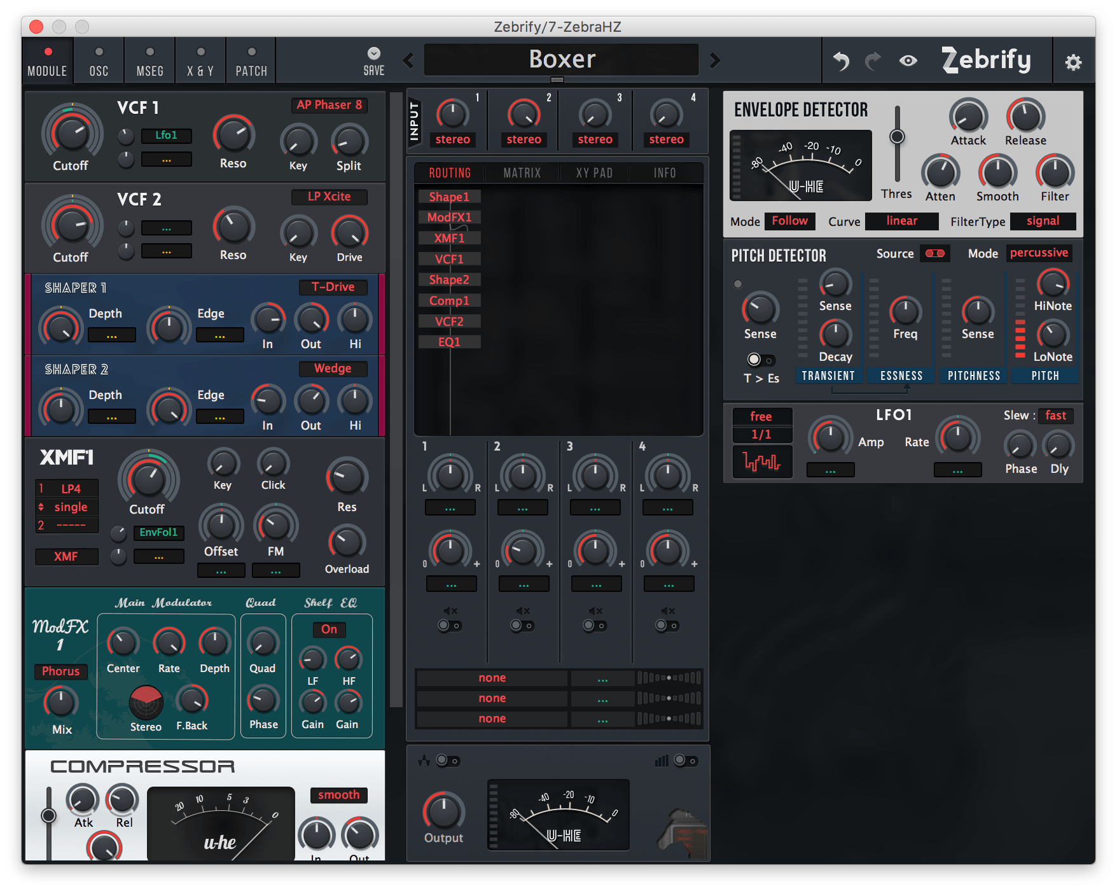Viewport: 1117px width, 891px height.
Task: Toggle the mute switch under channel 1
Action: click(x=450, y=626)
